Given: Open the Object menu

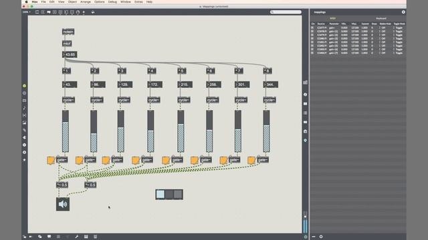Looking at the screenshot, I should (x=72, y=1).
